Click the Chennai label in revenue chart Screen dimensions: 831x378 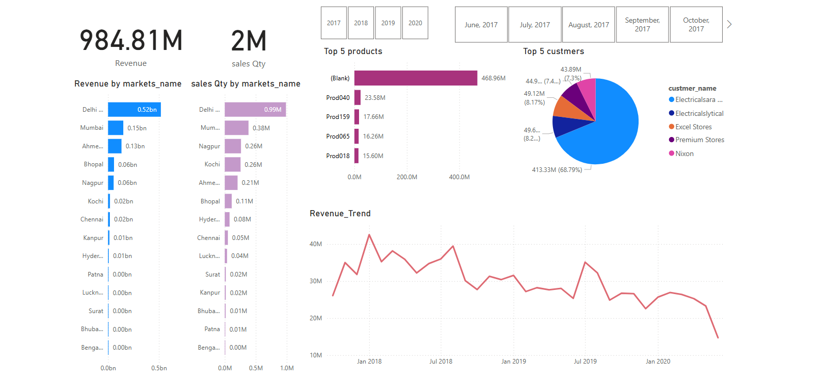tap(92, 219)
